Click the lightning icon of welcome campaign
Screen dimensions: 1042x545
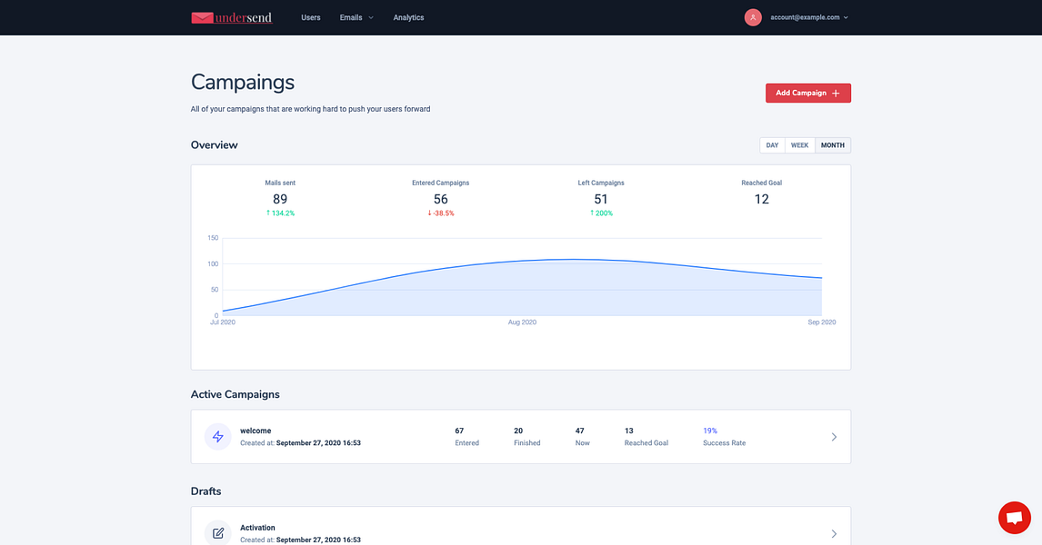218,437
